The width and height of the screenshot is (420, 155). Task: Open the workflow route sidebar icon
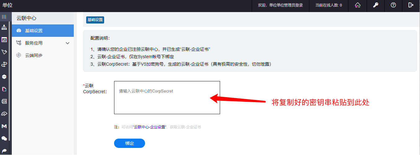tap(4, 64)
